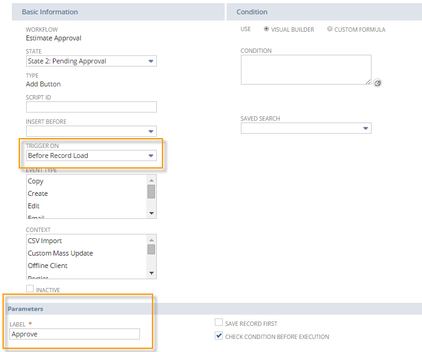Select Offline Client in Context list
This screenshot has width=422, height=352.
pos(86,266)
